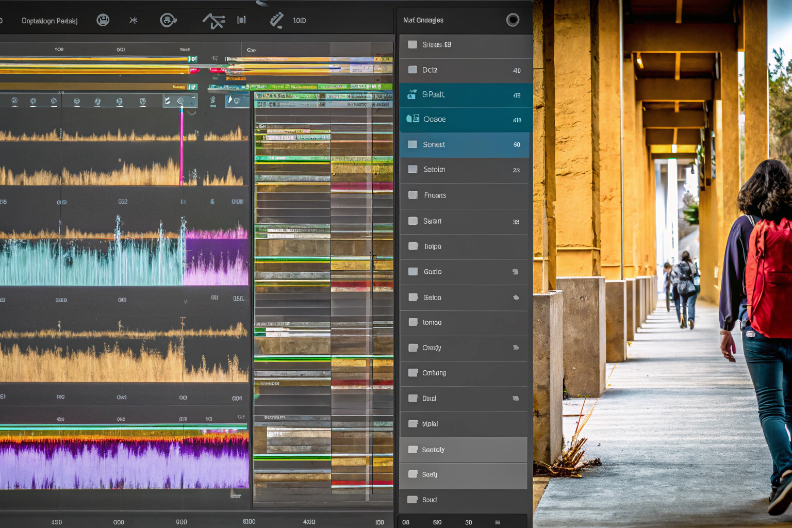The image size is (792, 528).
Task: Toggle the checkbox next to Silaes £8
Action: [x=412, y=44]
